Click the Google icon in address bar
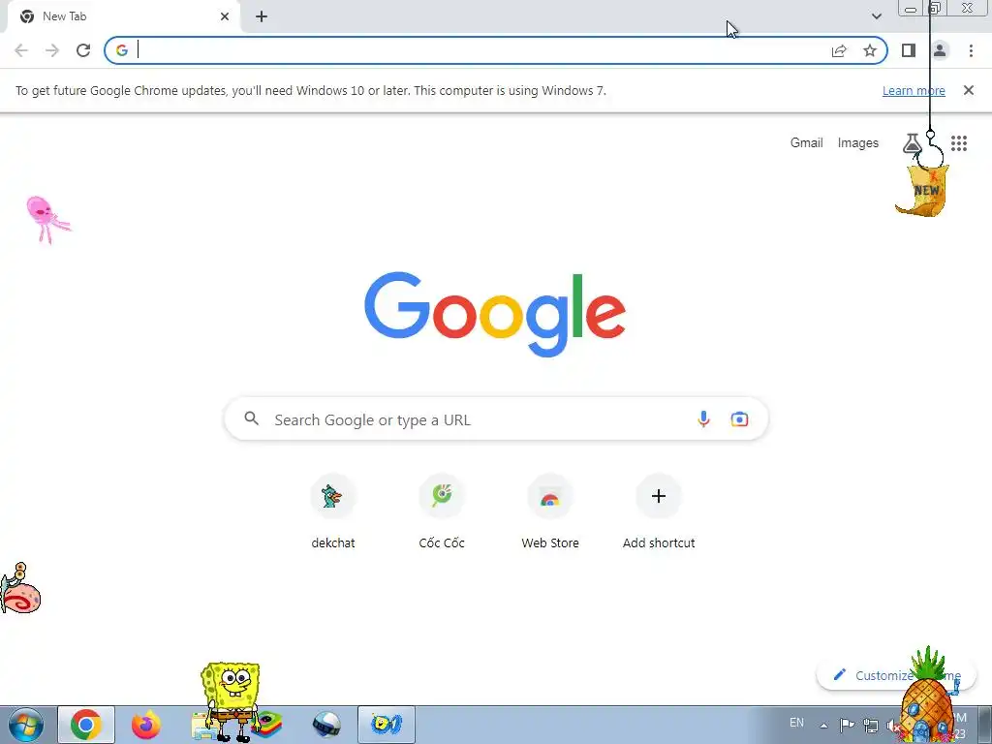This screenshot has width=992, height=744. pyautogui.click(x=122, y=50)
